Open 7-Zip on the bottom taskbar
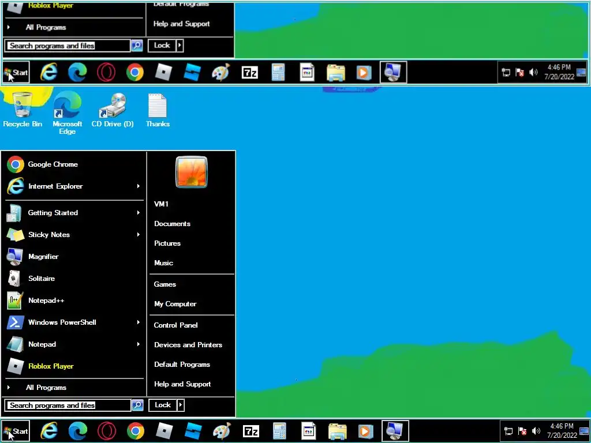The width and height of the screenshot is (591, 443). (x=250, y=431)
